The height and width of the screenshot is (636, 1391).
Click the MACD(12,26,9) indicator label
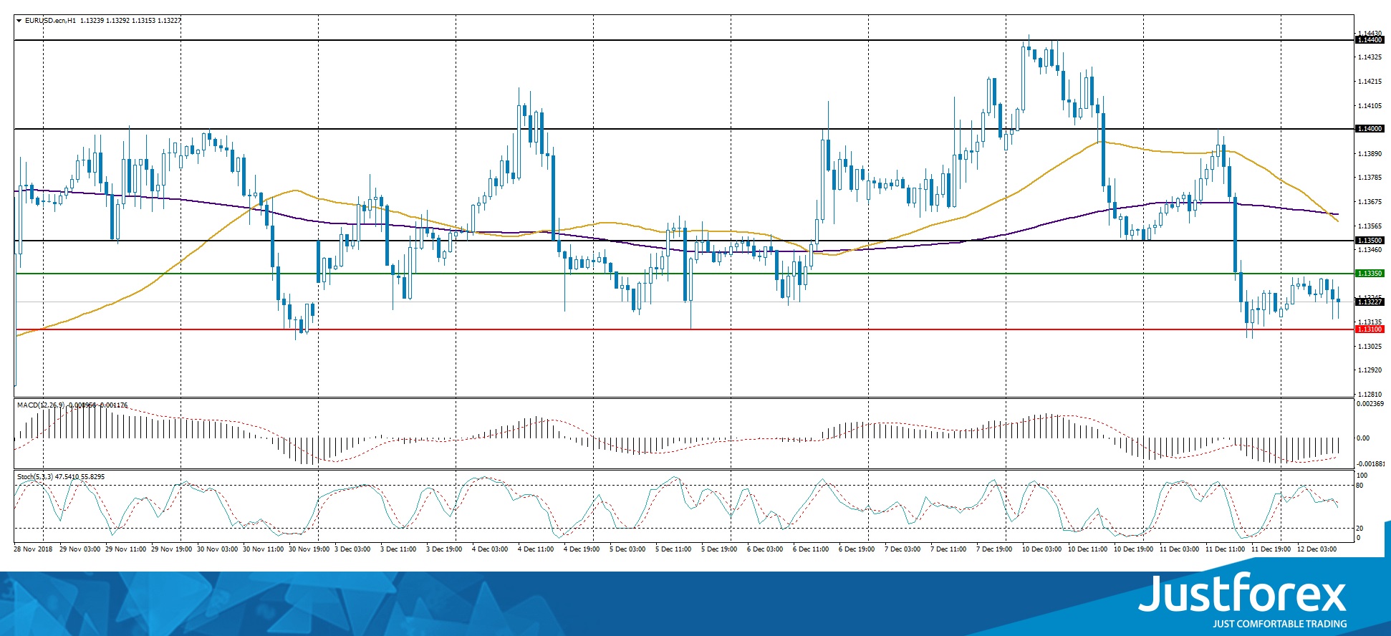pyautogui.click(x=41, y=405)
